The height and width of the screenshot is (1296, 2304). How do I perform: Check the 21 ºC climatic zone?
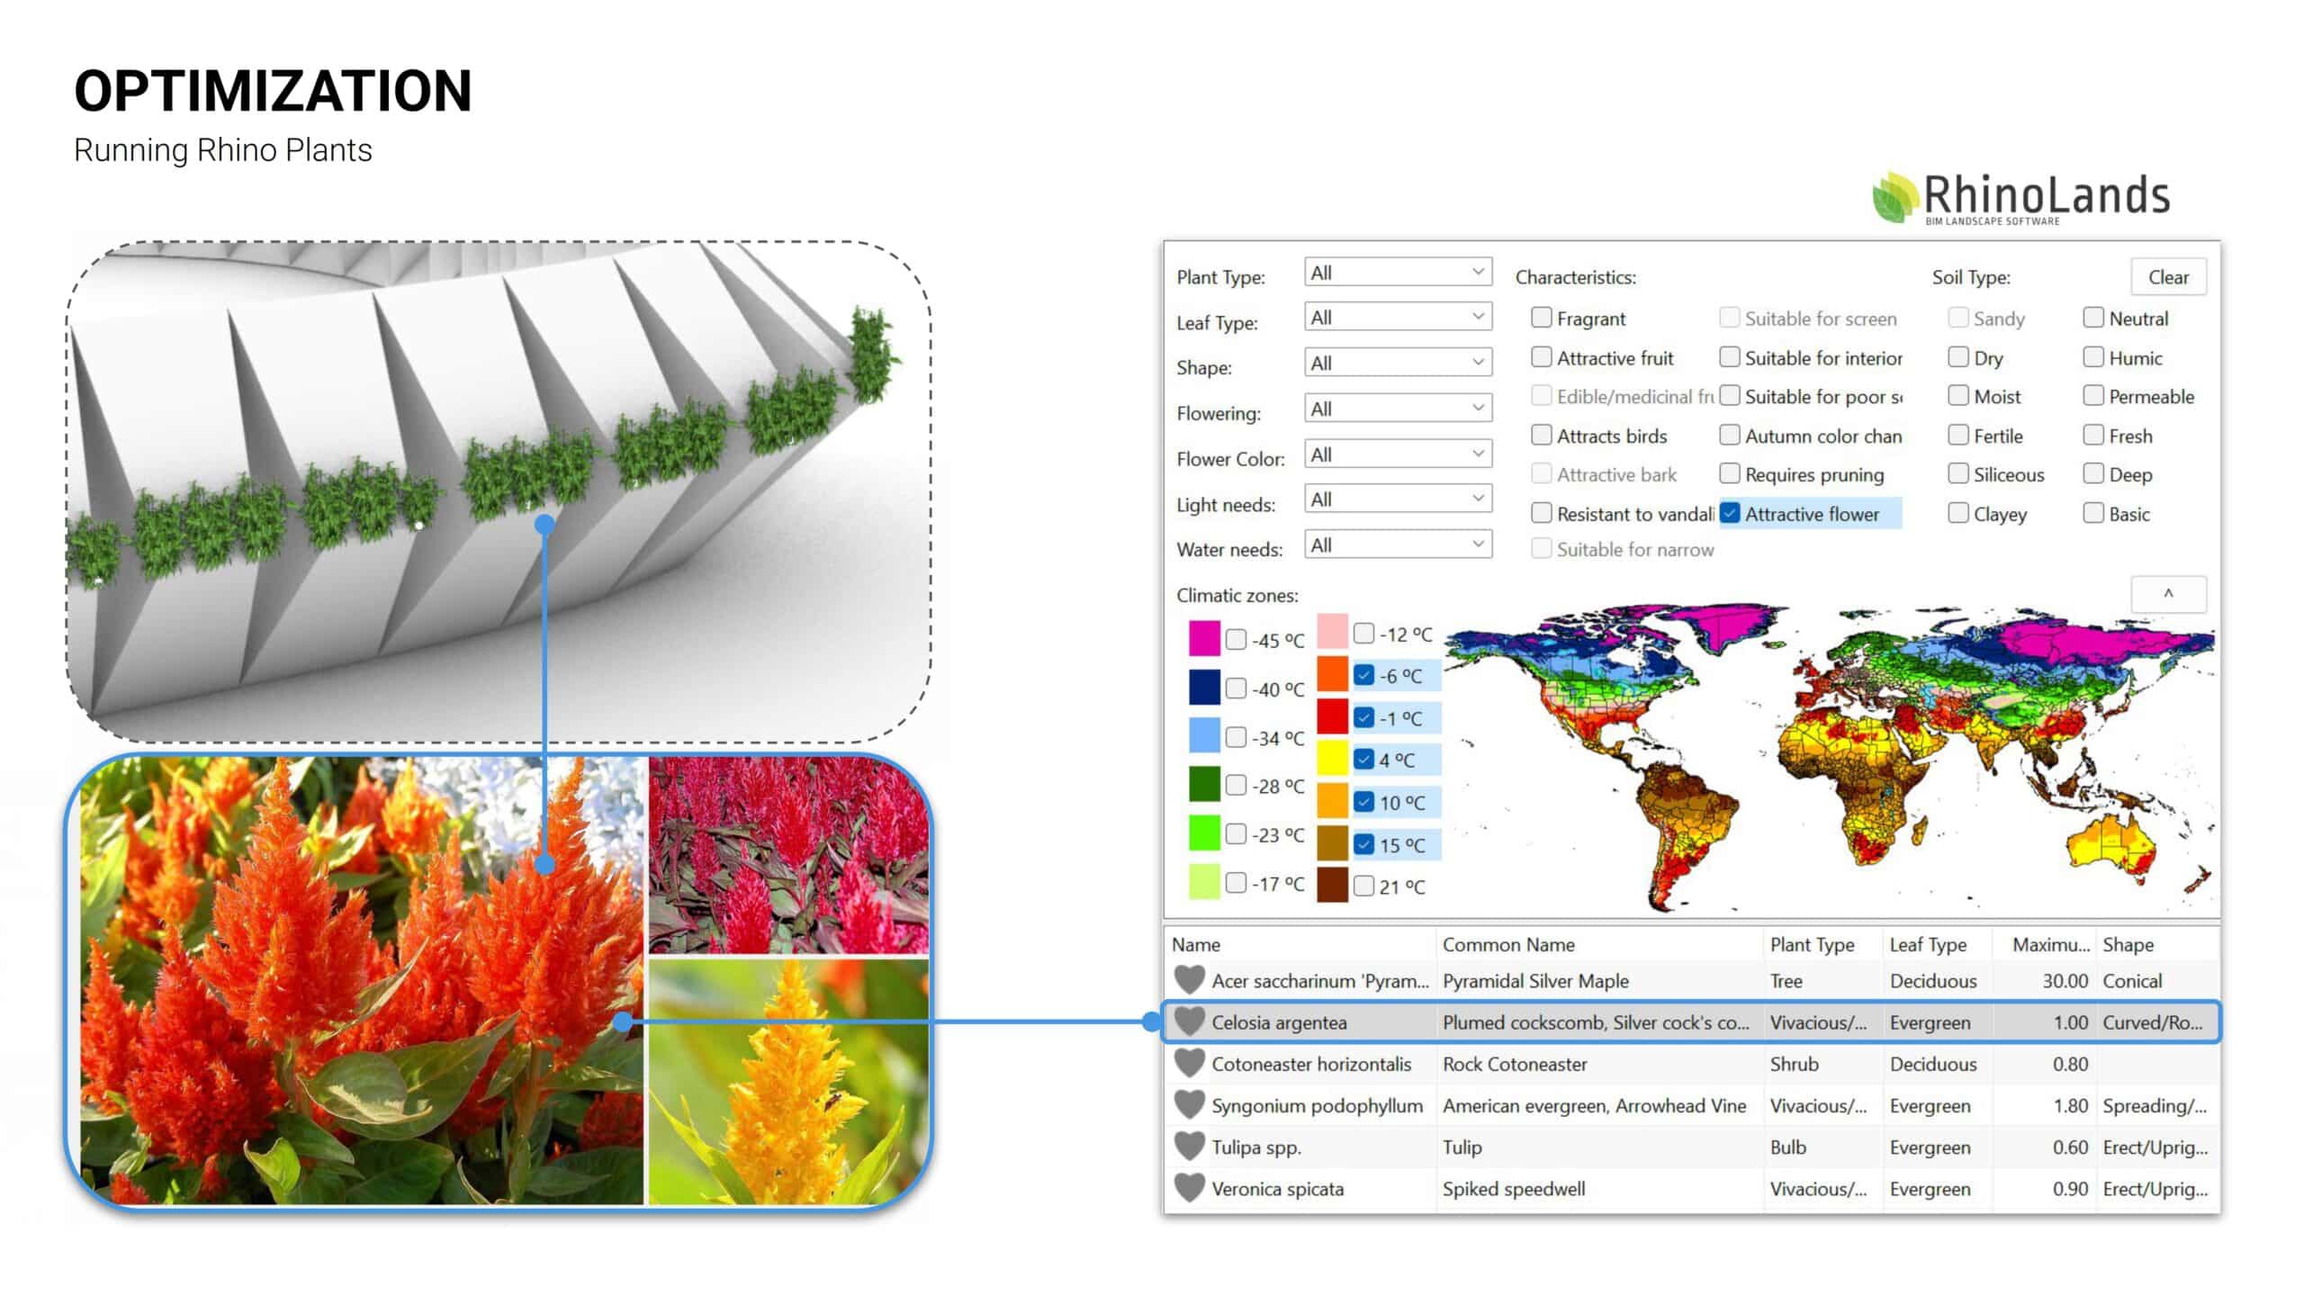click(1364, 886)
